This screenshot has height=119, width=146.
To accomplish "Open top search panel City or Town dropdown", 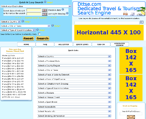I will (25, 26).
